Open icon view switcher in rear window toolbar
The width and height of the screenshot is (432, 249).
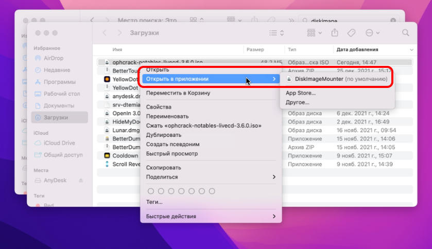click(197, 20)
